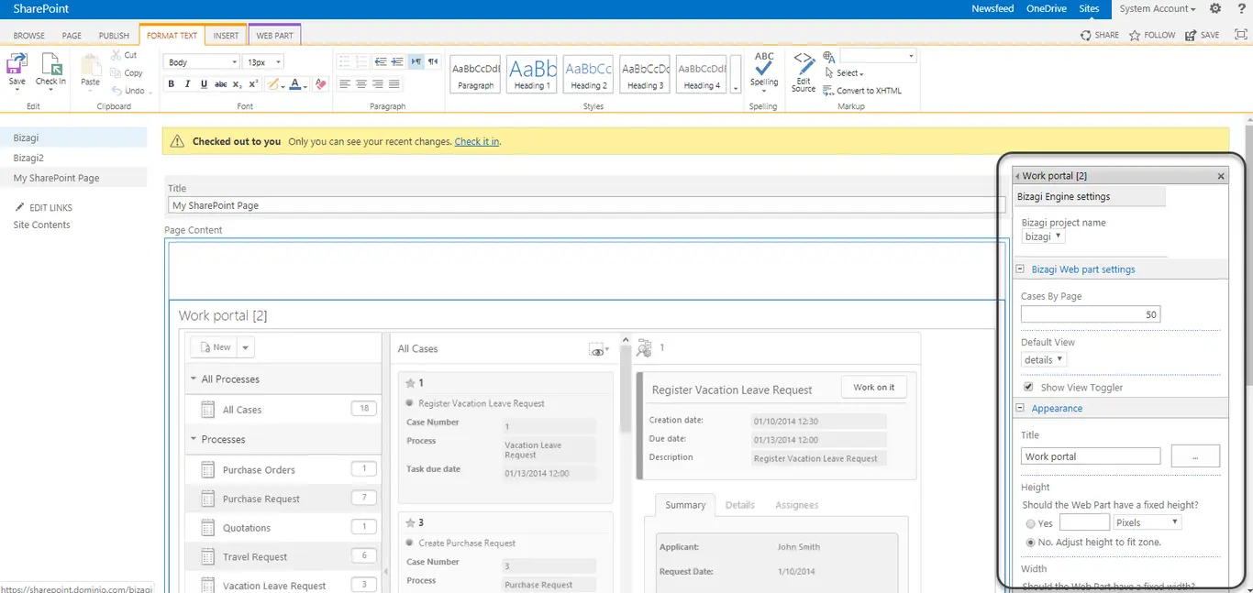Click the Work on it button

pos(873,388)
